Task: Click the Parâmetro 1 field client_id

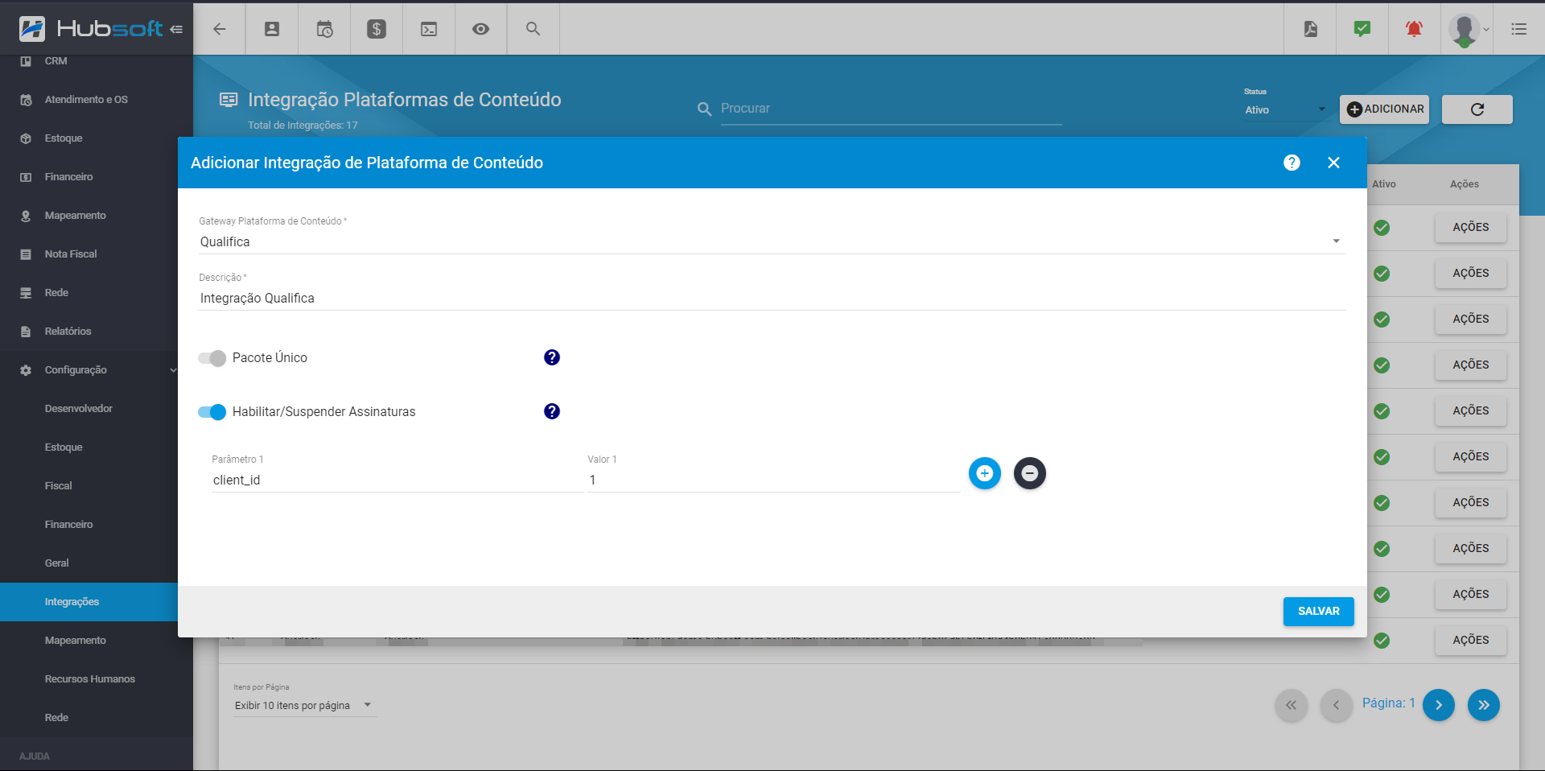Action: point(397,480)
